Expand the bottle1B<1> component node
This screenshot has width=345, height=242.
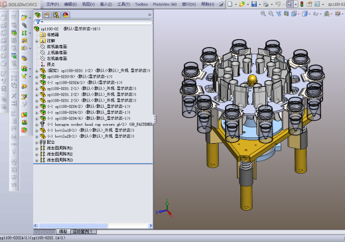36,131
